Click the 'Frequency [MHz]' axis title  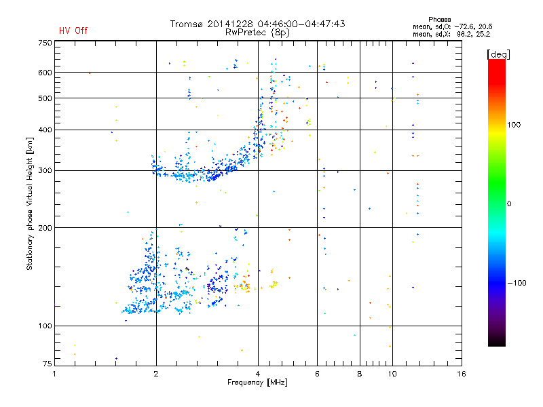pos(257,383)
